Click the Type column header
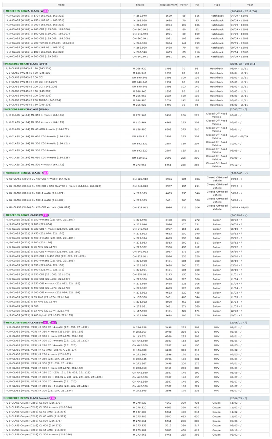 pyautogui.click(x=217, y=5)
